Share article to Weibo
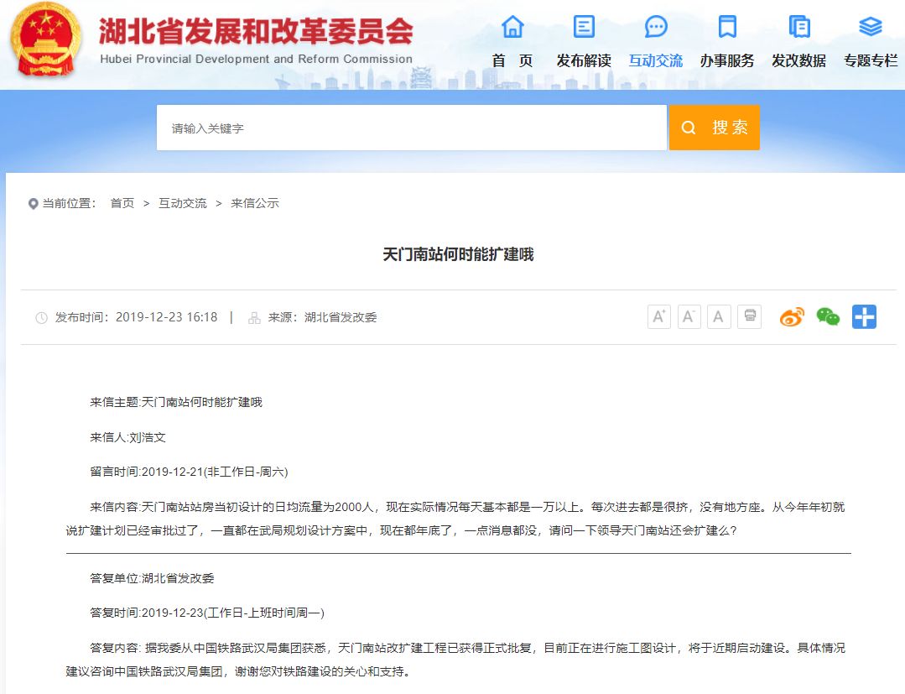This screenshot has height=694, width=905. [x=792, y=316]
